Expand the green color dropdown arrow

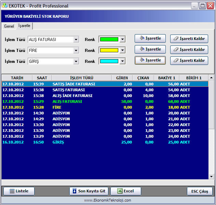coord(122,39)
